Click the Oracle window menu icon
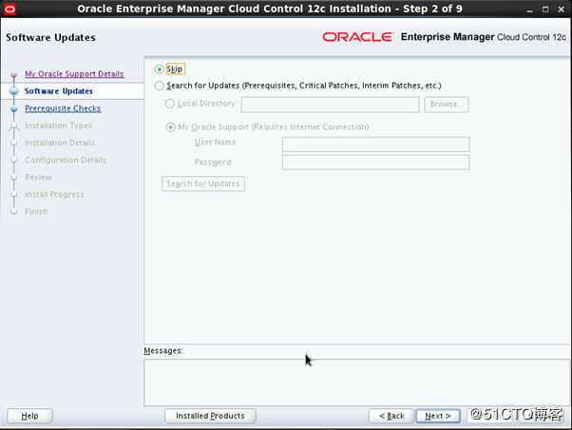 click(10, 9)
